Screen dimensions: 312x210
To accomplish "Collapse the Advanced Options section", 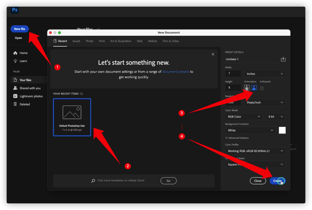I will (237, 138).
